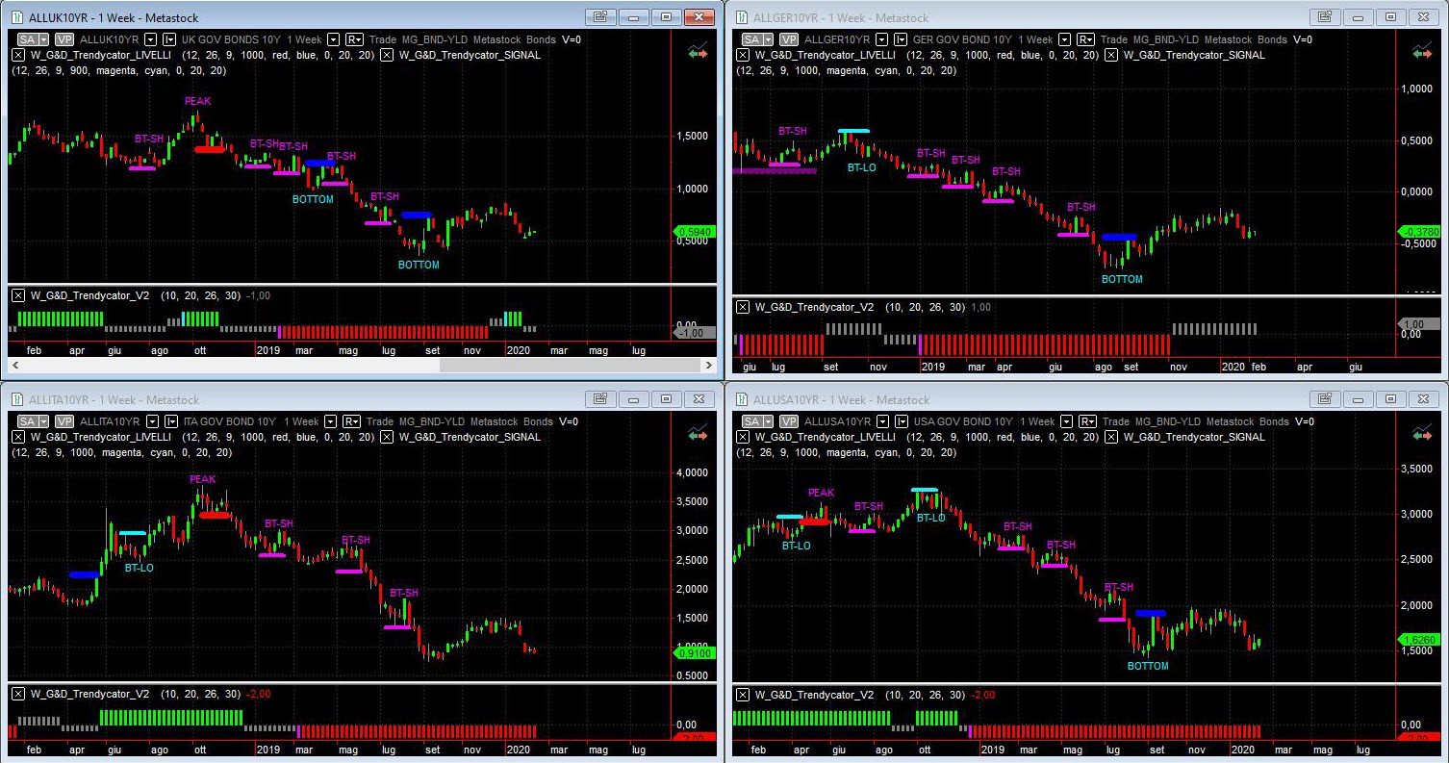Click the BOTTOM marker label in USA chart

[1148, 666]
